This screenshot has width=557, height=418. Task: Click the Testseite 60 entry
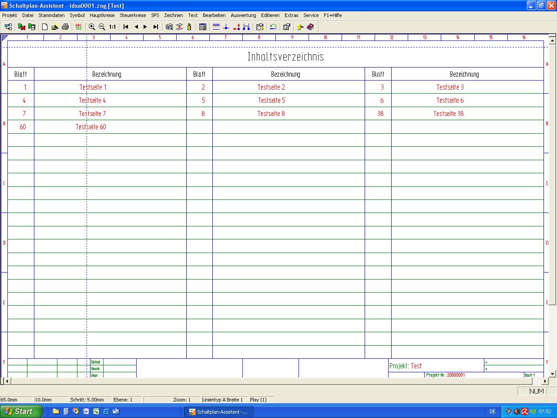(91, 127)
